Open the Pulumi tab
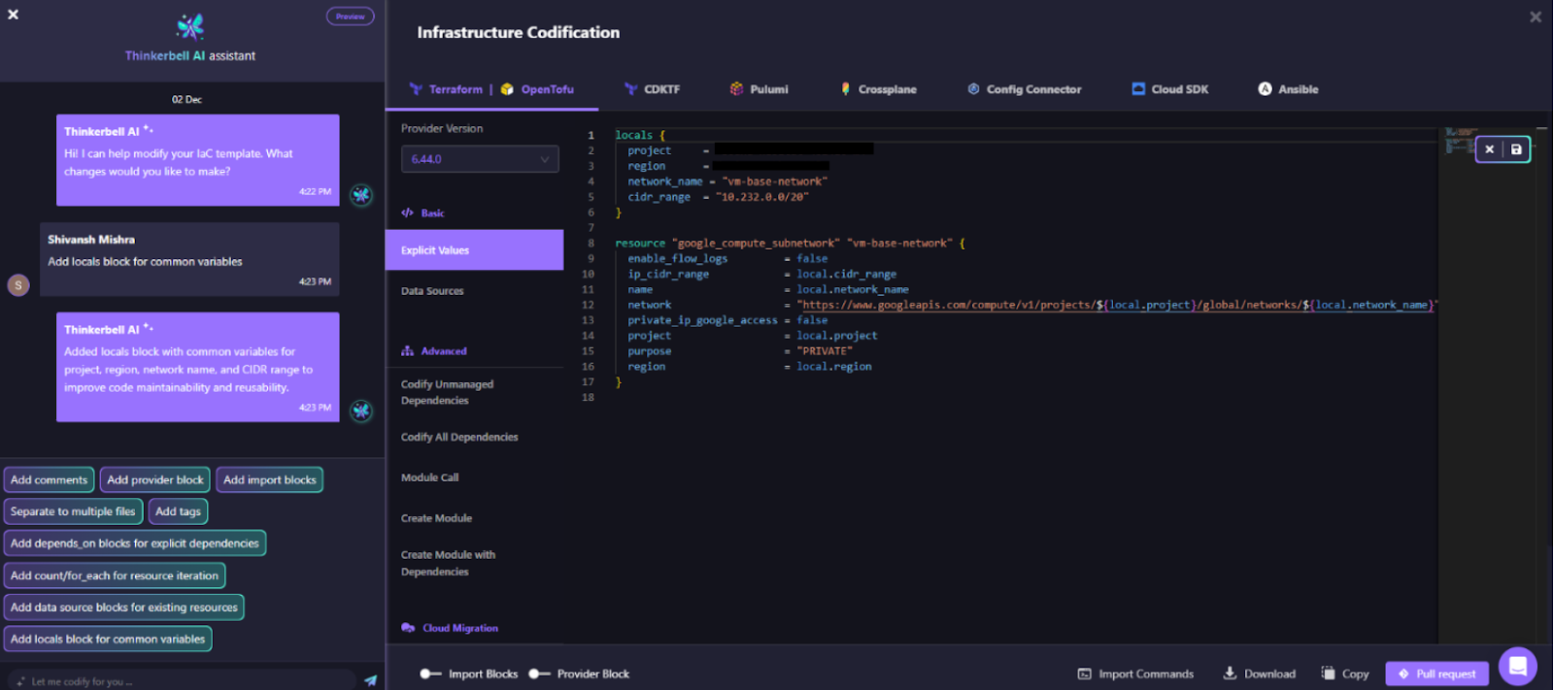Image resolution: width=1554 pixels, height=690 pixels. coord(760,89)
